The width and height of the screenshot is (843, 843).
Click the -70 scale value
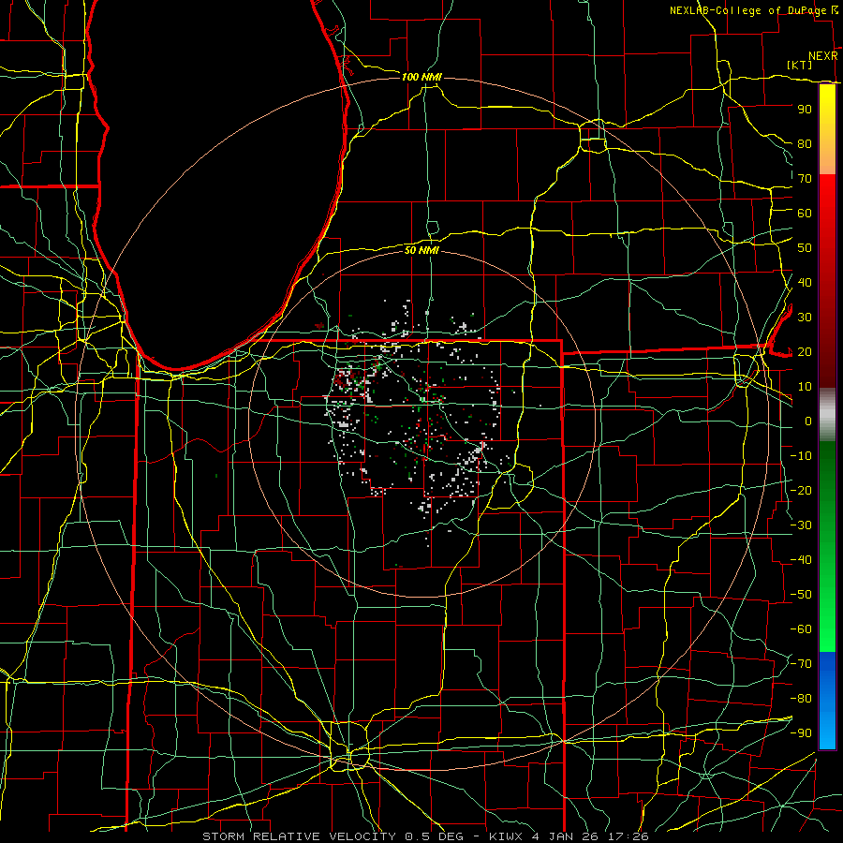coord(801,664)
